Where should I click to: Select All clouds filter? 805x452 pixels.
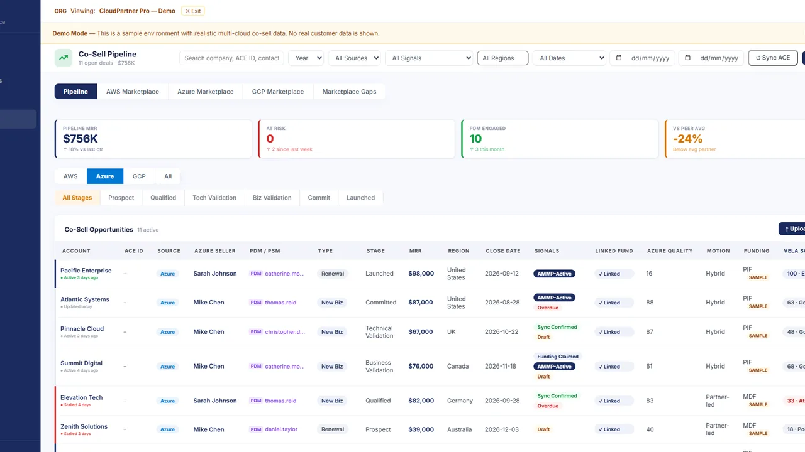click(x=168, y=176)
